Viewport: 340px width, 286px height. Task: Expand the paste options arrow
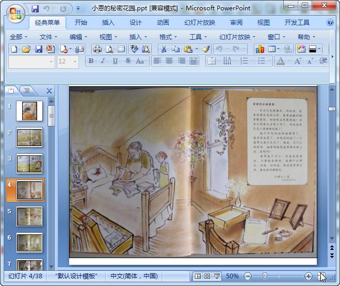(x=197, y=49)
